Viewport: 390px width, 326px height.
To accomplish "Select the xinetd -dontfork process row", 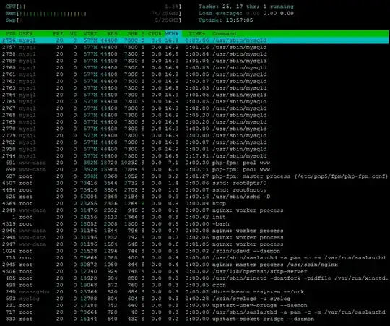I will coord(194,278).
